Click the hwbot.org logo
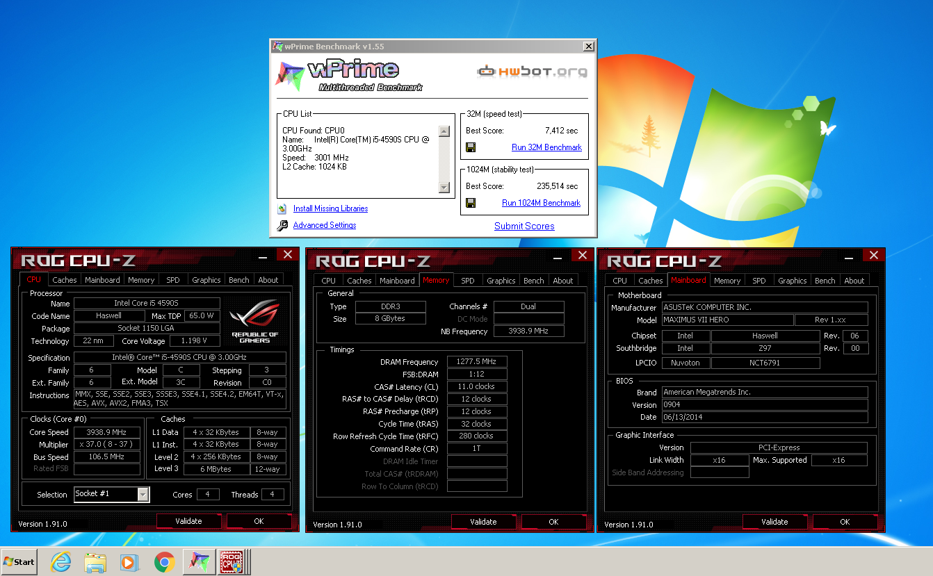This screenshot has width=933, height=576. 532,71
